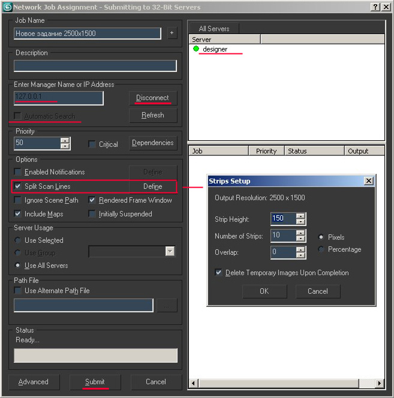394x398 pixels.
Task: Click the horizontal scrollbar's right arrow
Action: pos(379,383)
